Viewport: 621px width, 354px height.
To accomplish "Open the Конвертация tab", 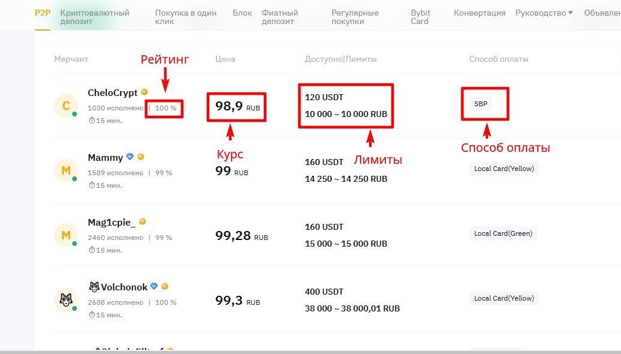I will tap(480, 13).
